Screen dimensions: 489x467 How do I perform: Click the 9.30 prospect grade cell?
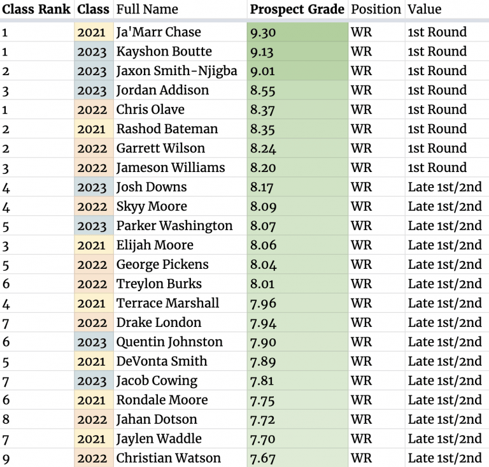[x=297, y=32]
